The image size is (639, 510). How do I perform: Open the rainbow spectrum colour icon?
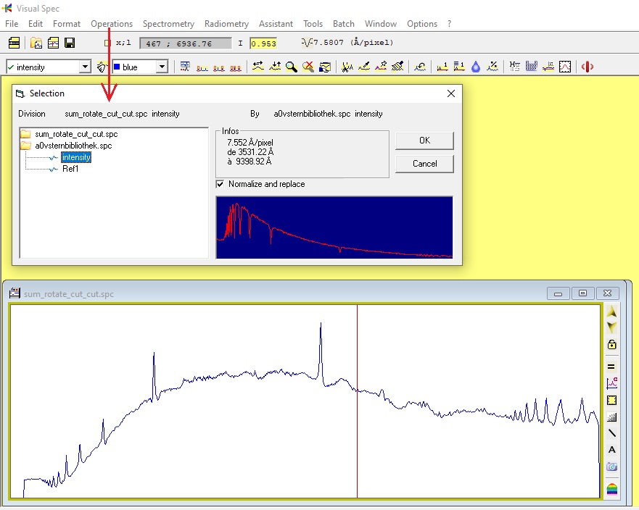[611, 488]
